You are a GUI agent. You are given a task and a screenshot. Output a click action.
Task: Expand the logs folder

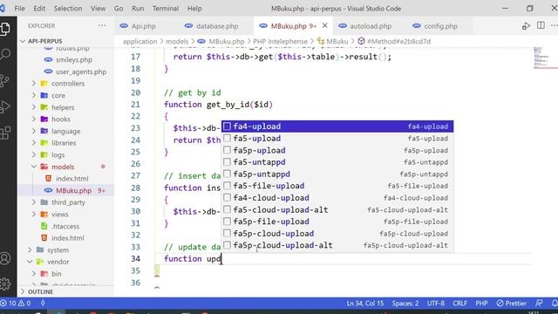[34, 155]
